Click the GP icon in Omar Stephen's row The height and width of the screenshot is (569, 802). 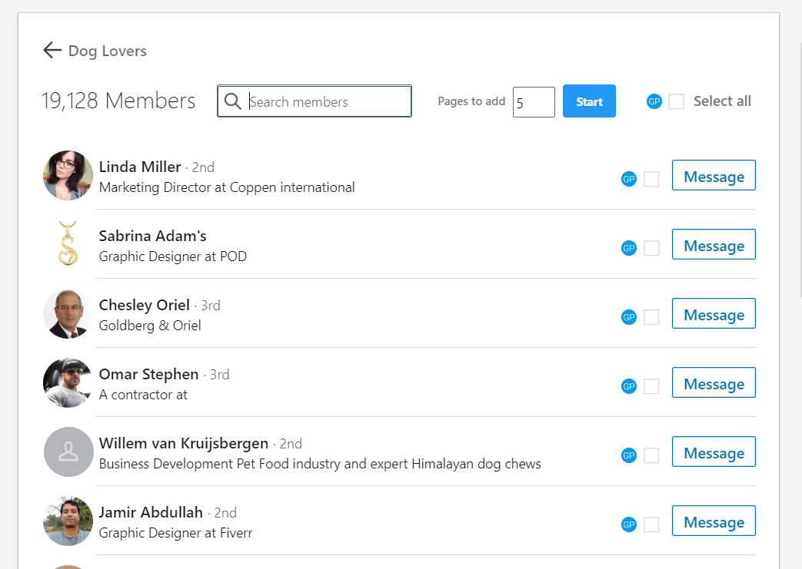click(629, 386)
